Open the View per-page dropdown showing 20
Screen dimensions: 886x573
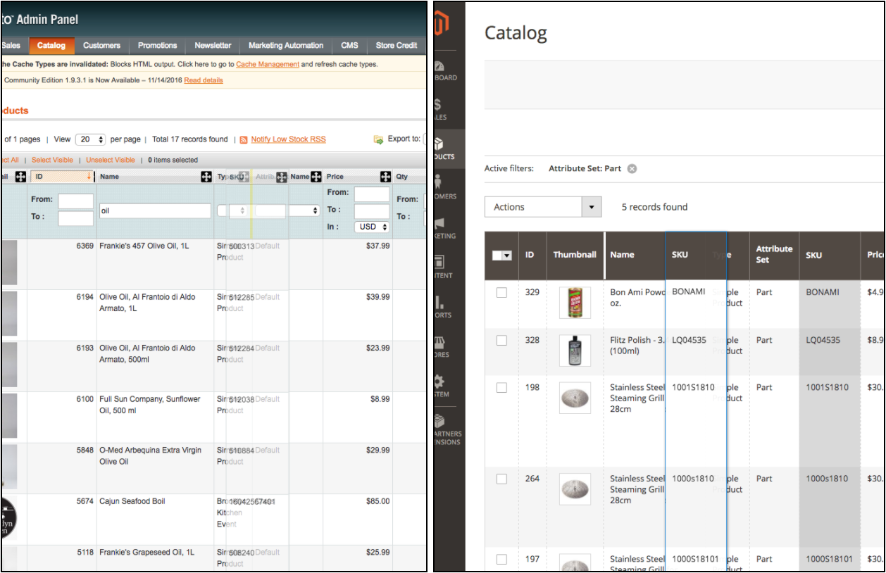90,139
